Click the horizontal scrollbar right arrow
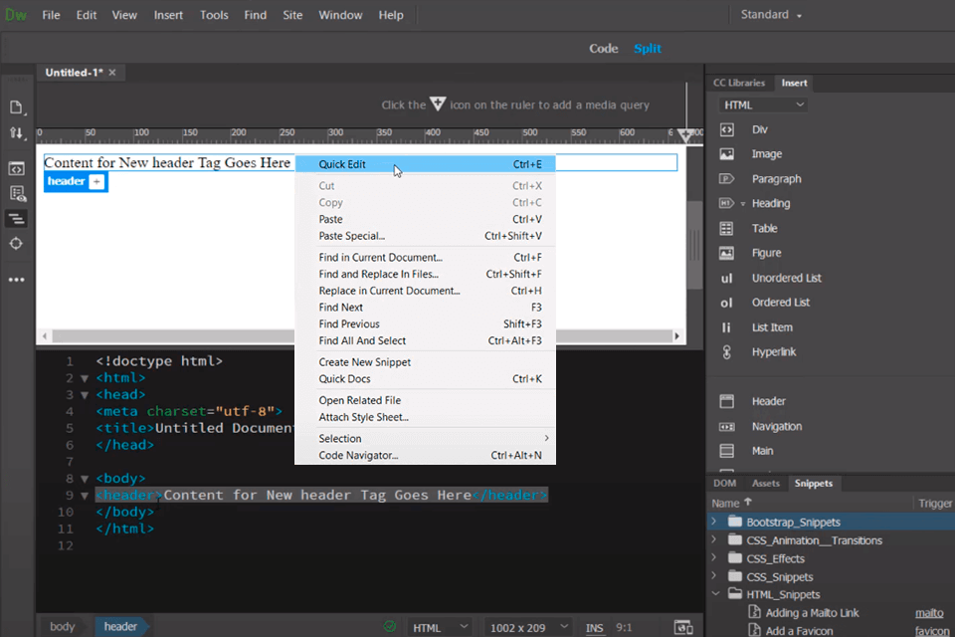Image resolution: width=955 pixels, height=637 pixels. pyautogui.click(x=676, y=335)
